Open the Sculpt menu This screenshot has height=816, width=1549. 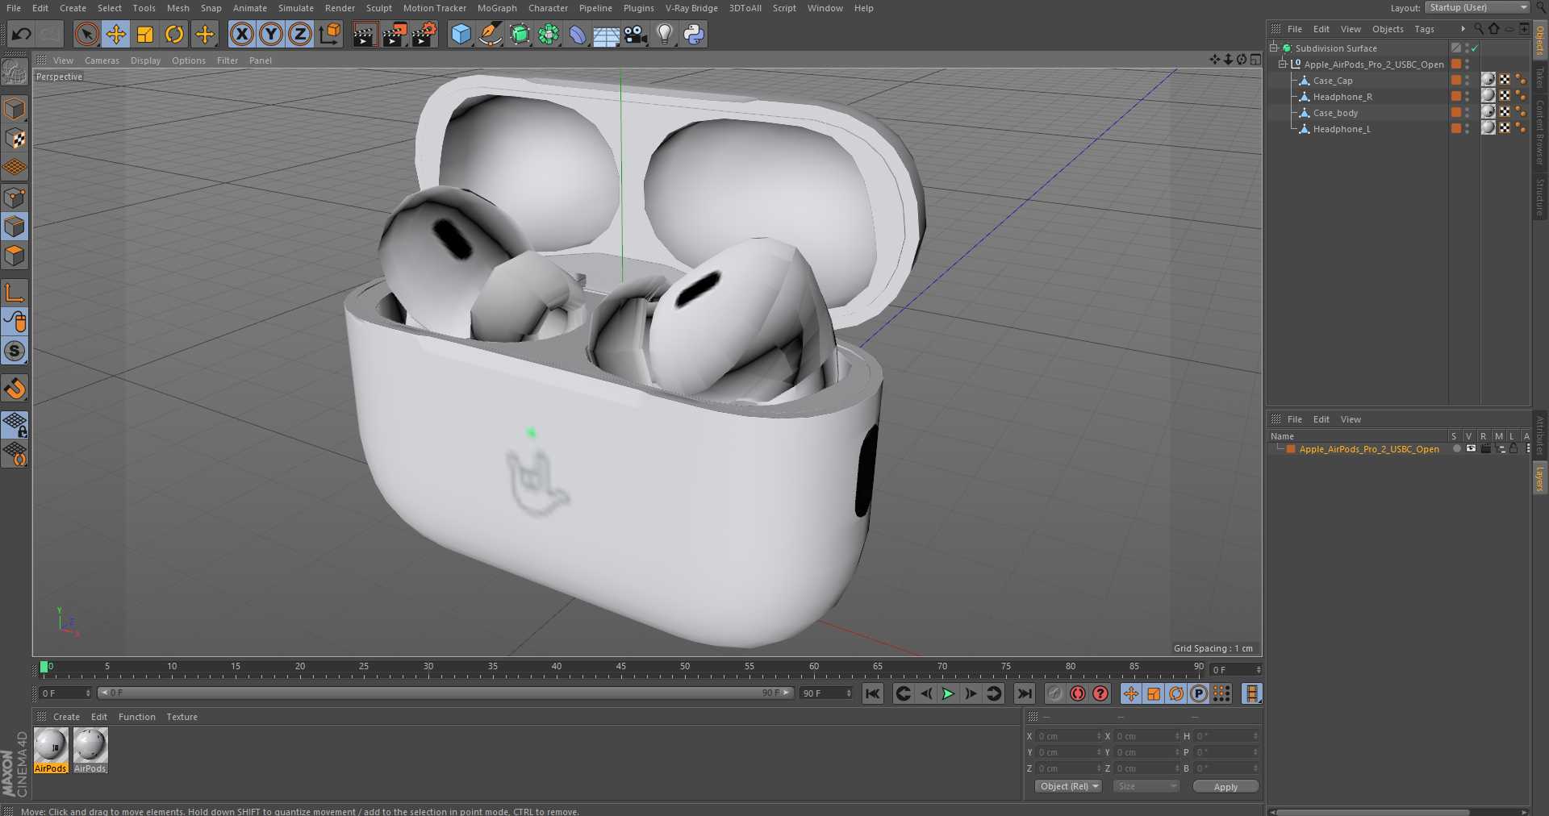click(x=378, y=8)
